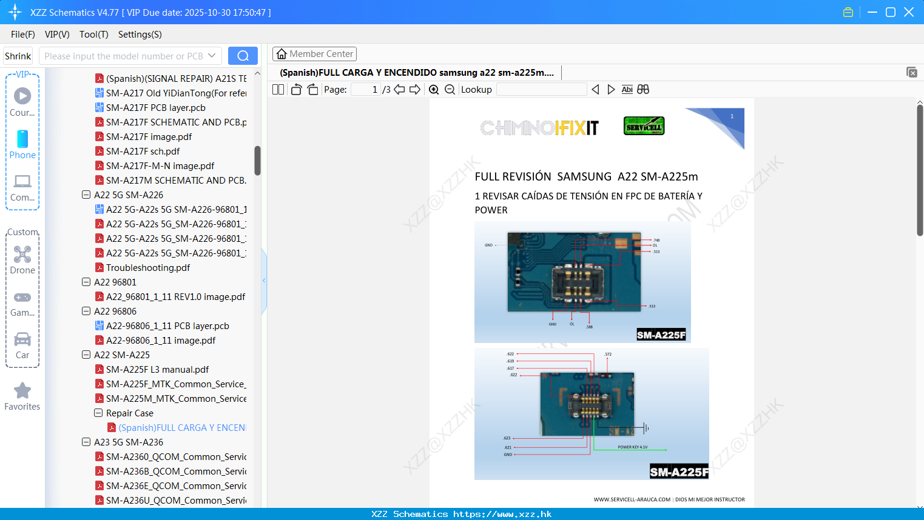Go to previous page arrow
The width and height of the screenshot is (924, 520).
[399, 89]
